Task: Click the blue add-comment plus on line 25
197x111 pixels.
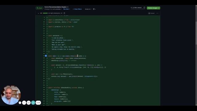Action: pos(46,56)
